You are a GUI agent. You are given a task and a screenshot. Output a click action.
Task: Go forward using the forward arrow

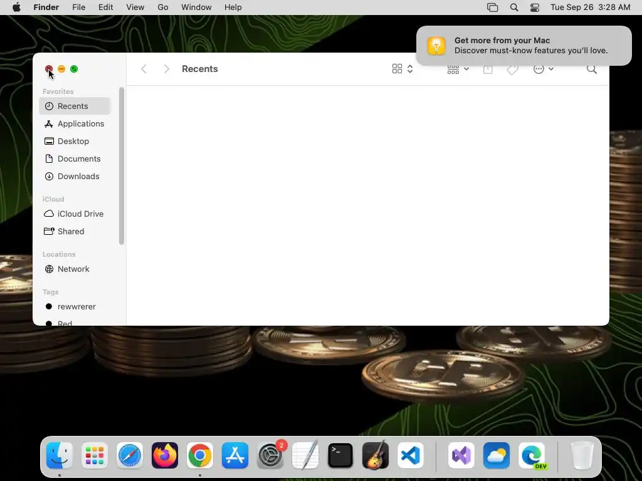coord(166,69)
